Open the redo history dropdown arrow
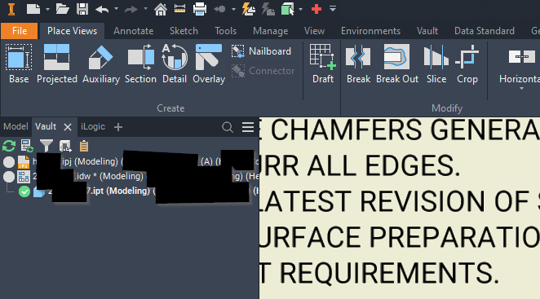The width and height of the screenshot is (540, 299). pos(145,9)
